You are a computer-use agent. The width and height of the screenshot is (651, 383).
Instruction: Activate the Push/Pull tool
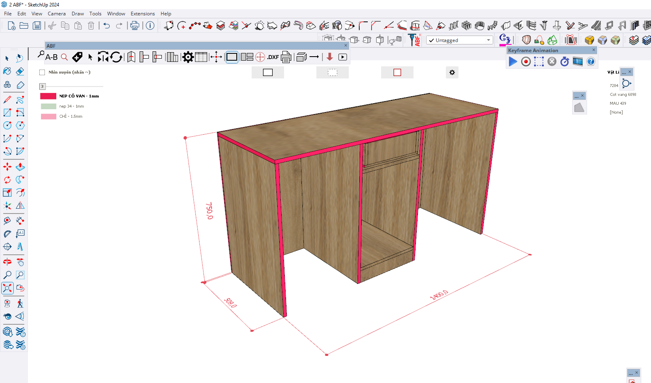(20, 167)
